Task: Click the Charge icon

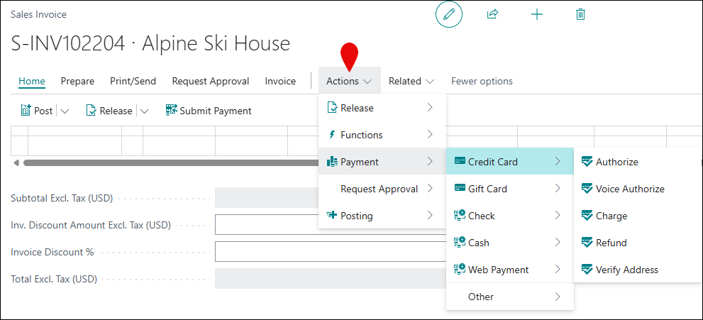Action: click(587, 215)
